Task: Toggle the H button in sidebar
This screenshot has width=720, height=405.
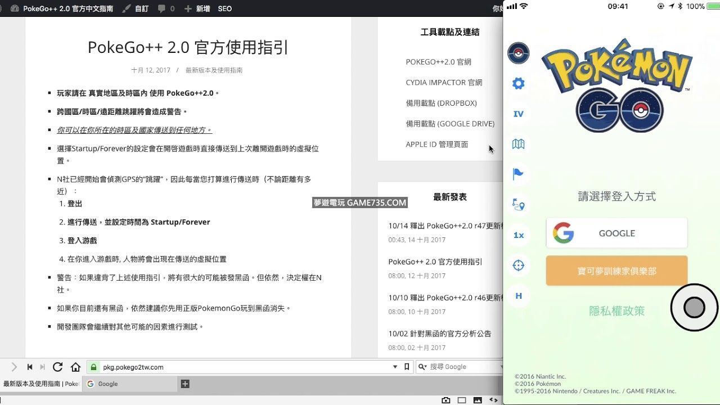Action: tap(518, 296)
